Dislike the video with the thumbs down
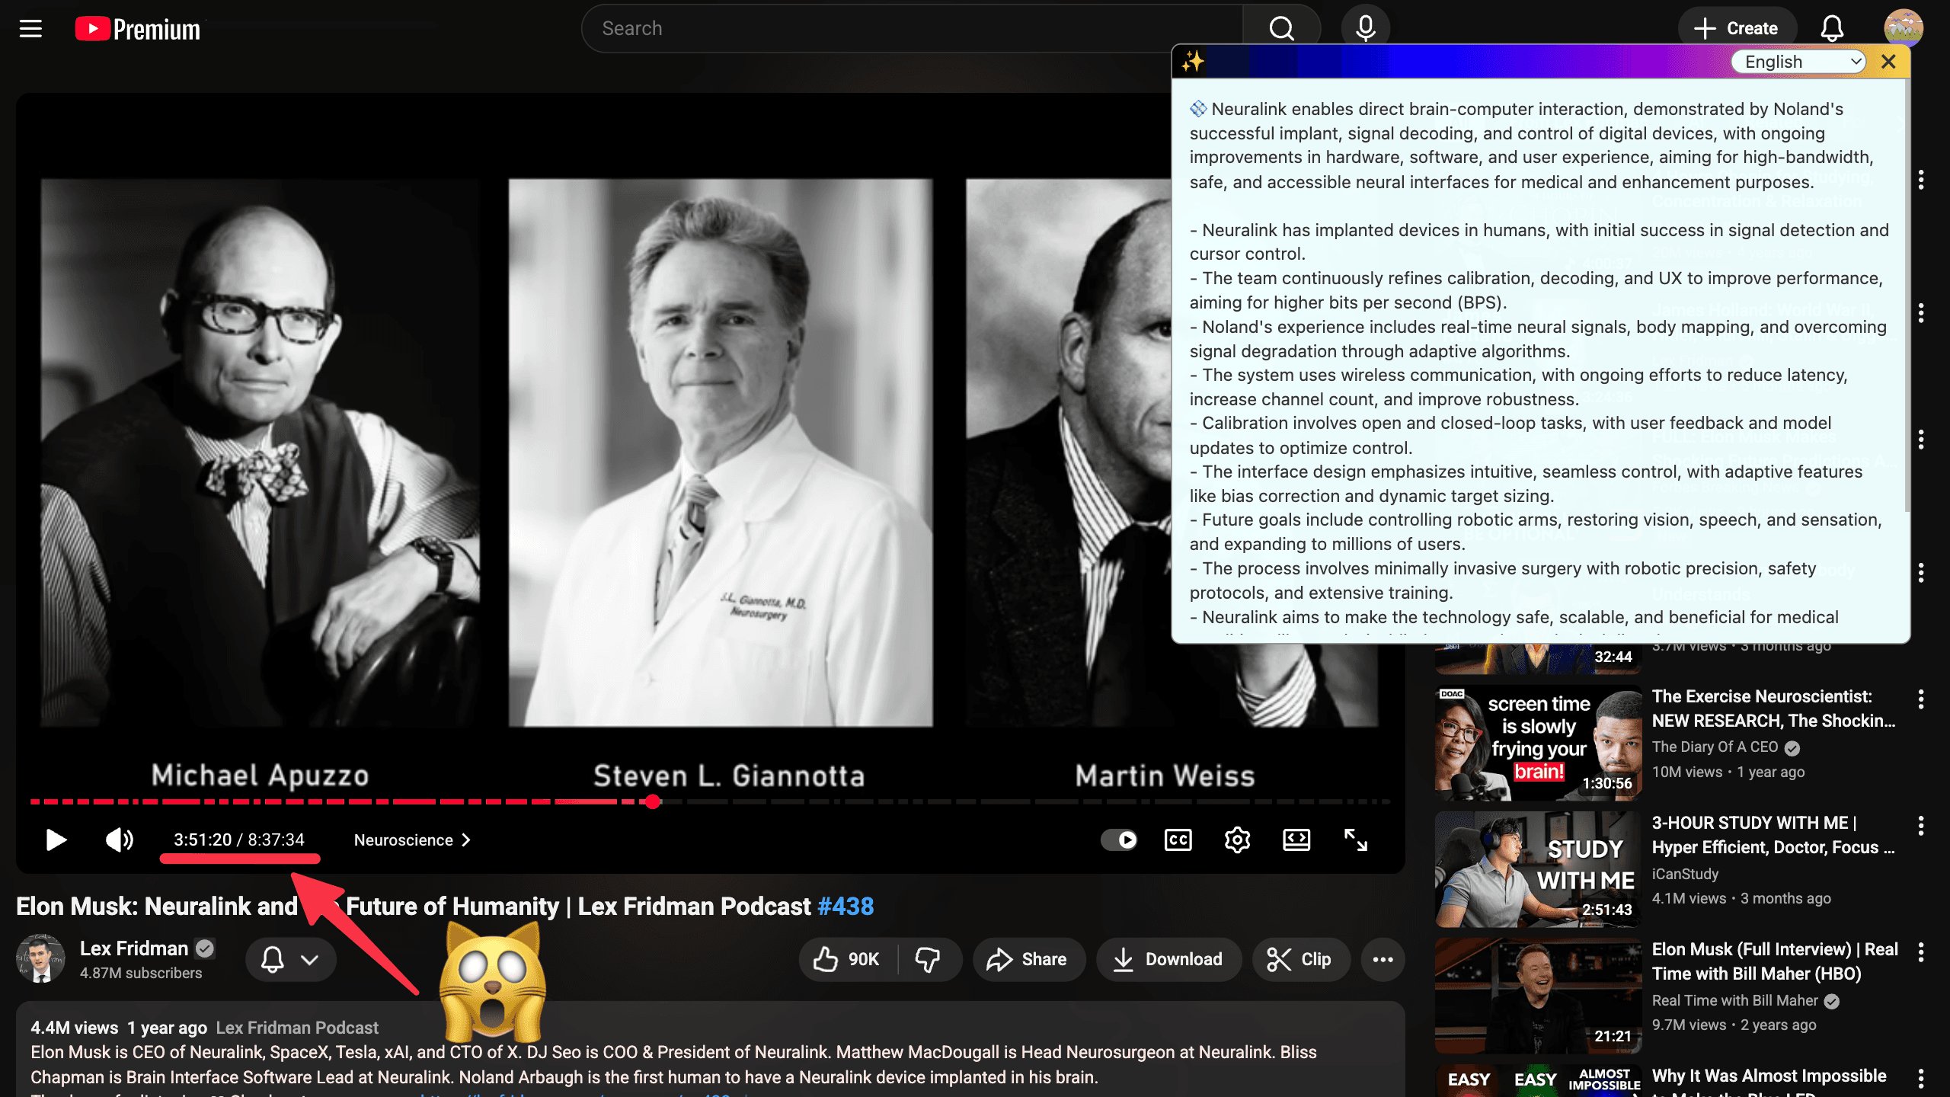 928,959
